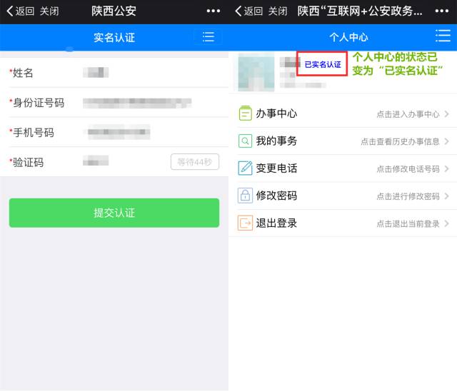This screenshot has width=457, height=391.
Task: Open the hamburger menu beside 实名认证
Action: [x=209, y=37]
